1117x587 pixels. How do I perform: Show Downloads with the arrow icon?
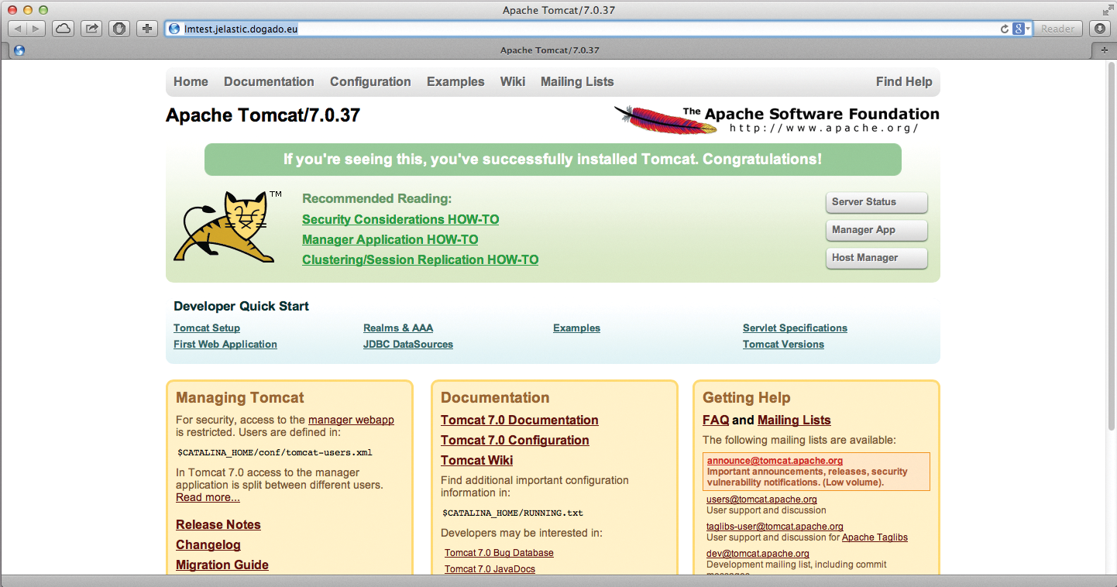tap(1100, 29)
